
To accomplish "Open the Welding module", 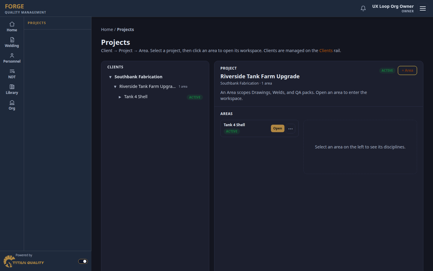I will click(12, 42).
